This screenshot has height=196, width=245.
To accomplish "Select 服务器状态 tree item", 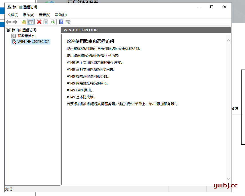I will pyautogui.click(x=26, y=36).
